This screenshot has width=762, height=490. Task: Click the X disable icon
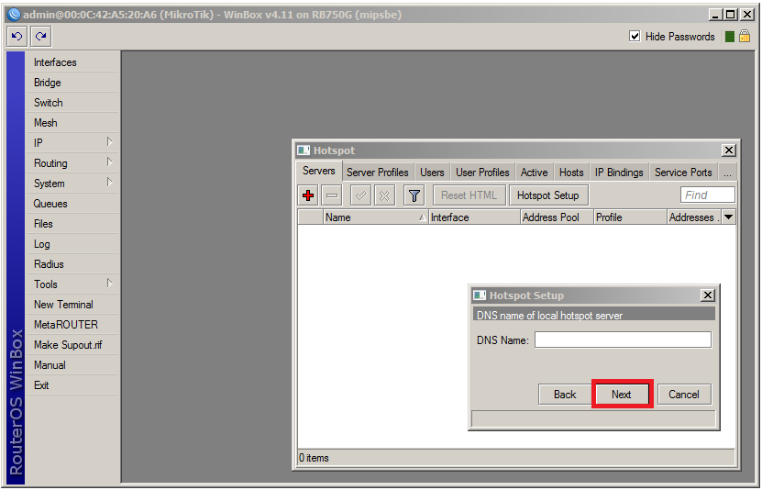[385, 195]
